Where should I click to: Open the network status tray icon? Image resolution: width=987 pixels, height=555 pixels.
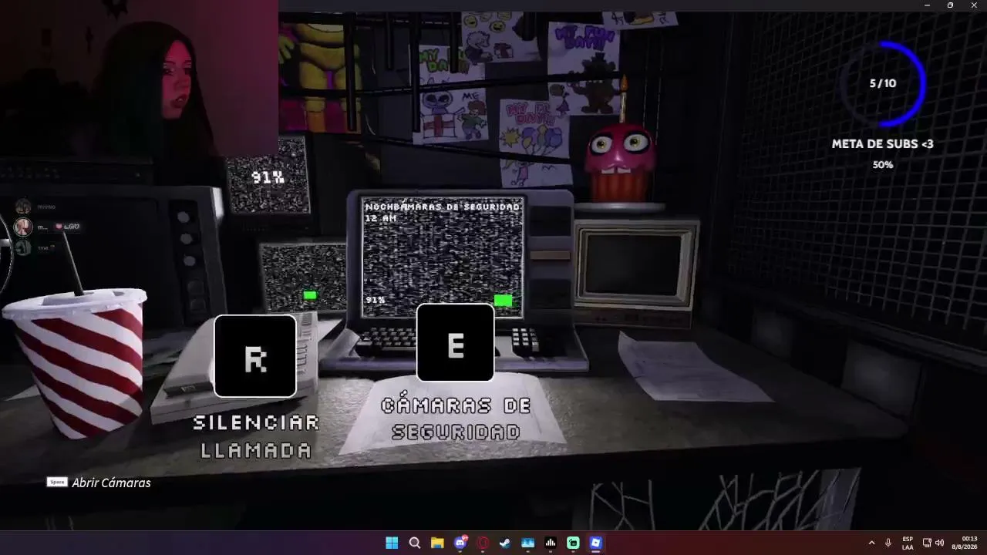(x=927, y=543)
